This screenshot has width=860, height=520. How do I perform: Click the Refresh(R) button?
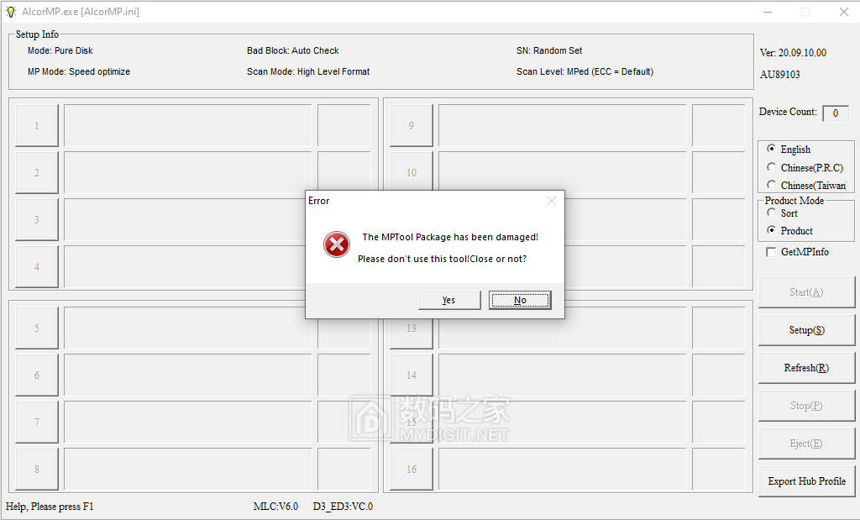806,368
